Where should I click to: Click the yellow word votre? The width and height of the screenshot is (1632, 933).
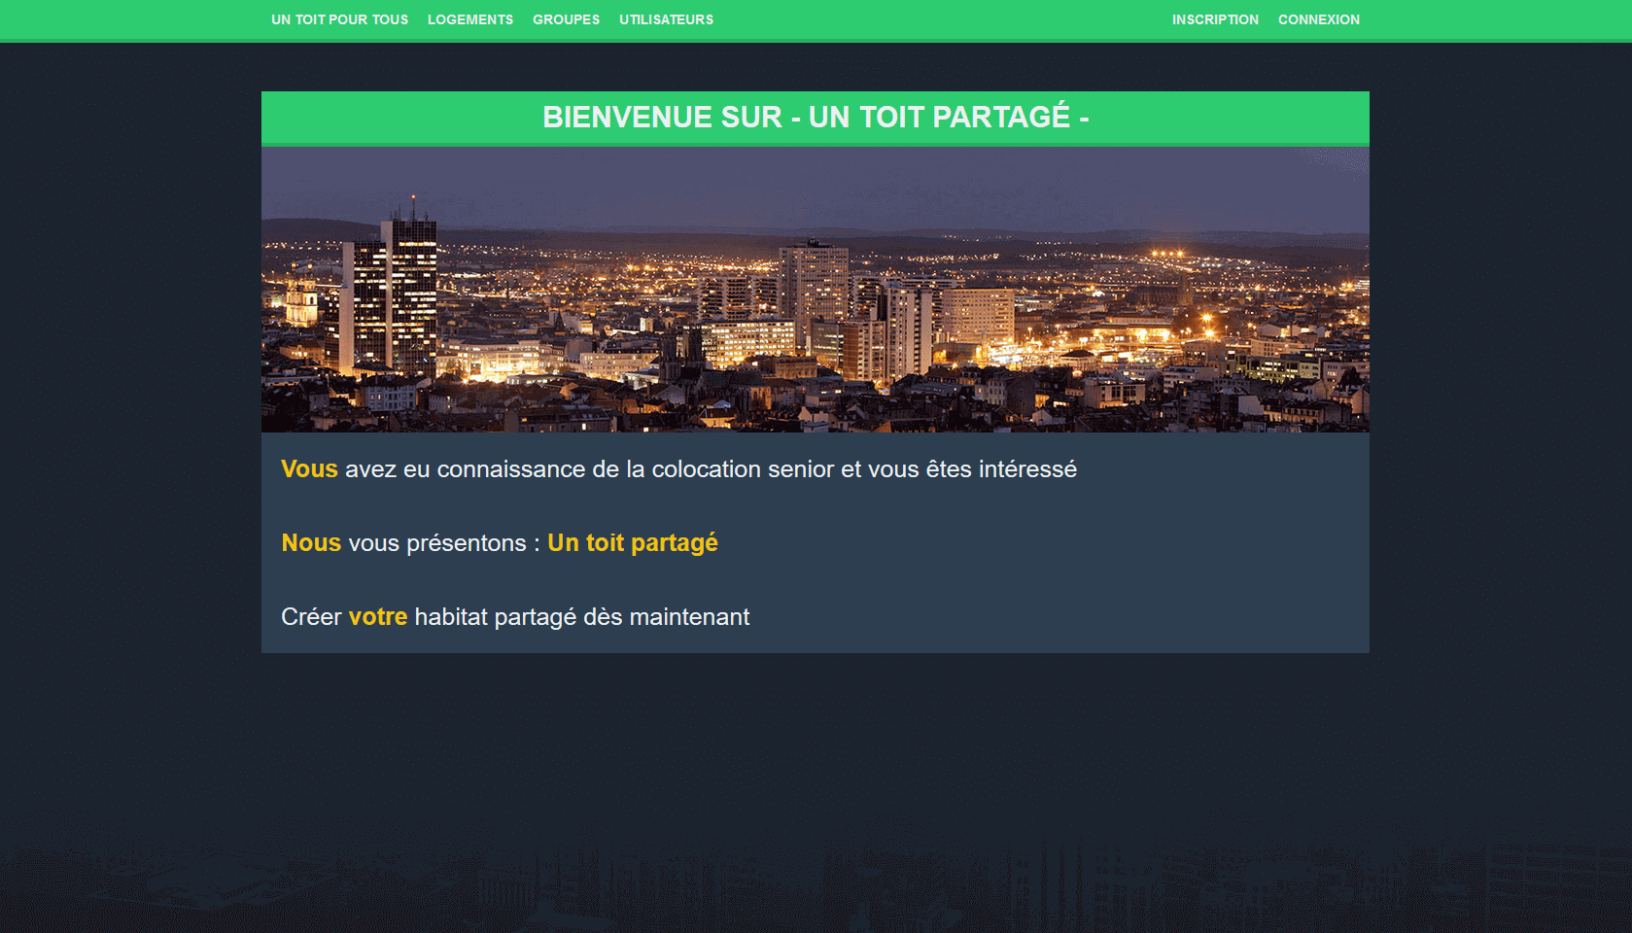pyautogui.click(x=377, y=617)
